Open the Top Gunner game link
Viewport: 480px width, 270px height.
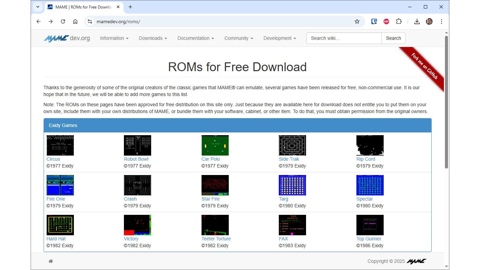coord(369,239)
